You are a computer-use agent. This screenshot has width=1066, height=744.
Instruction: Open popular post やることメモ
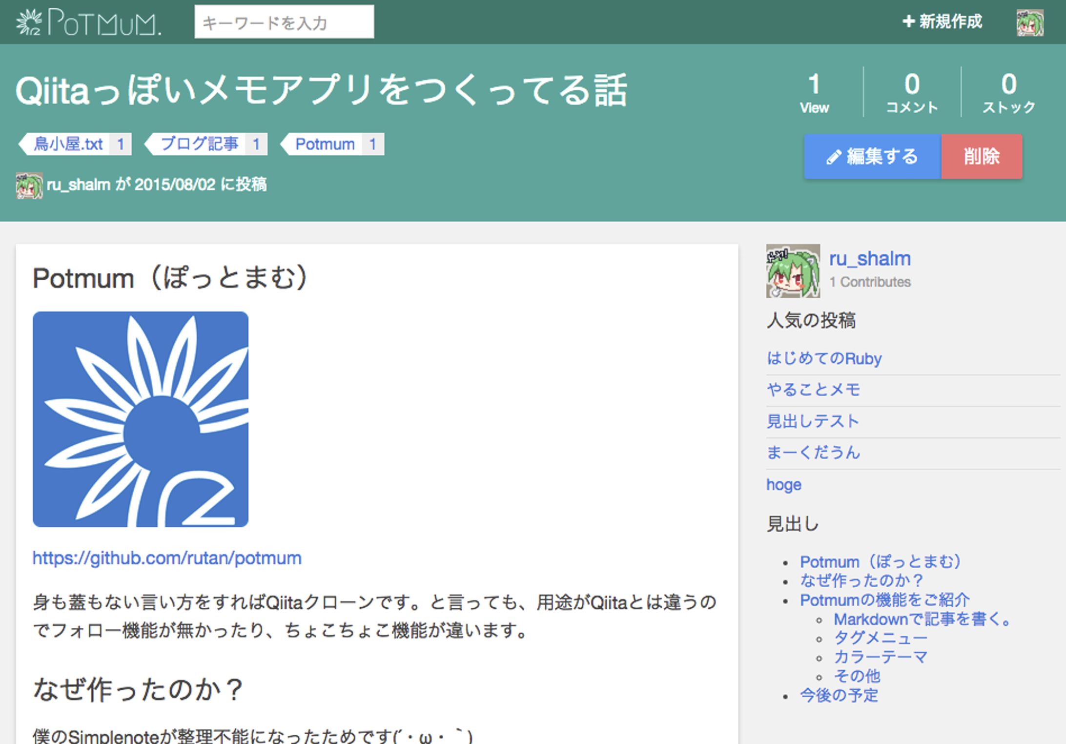tap(813, 390)
